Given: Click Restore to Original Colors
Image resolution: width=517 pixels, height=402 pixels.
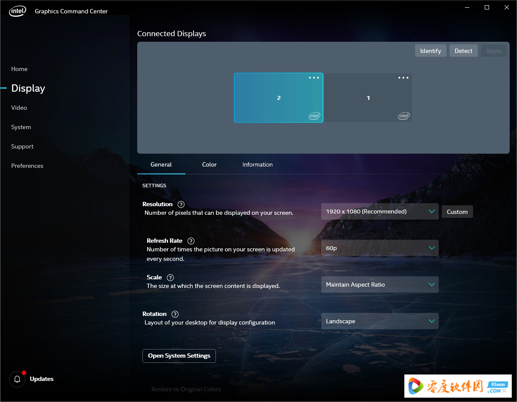Looking at the screenshot, I should (x=186, y=389).
